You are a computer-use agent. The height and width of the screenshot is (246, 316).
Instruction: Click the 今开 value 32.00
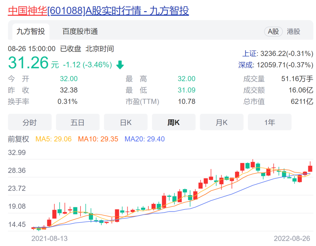(x=69, y=79)
